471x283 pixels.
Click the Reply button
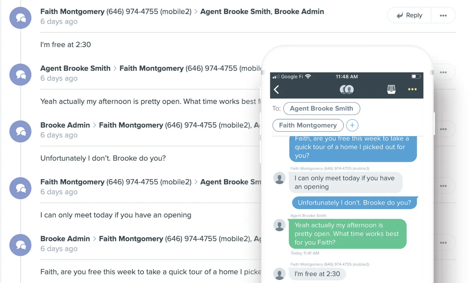[x=409, y=15]
